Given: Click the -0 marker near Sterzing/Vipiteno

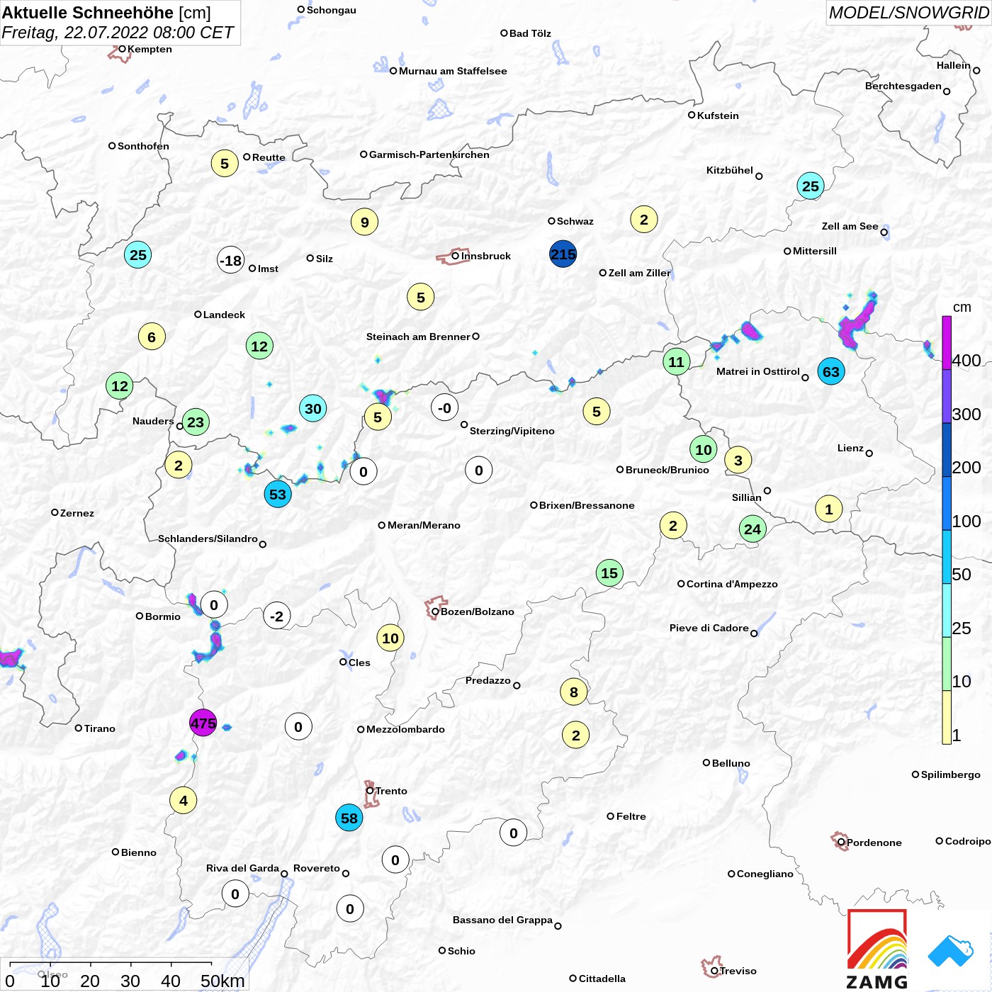Looking at the screenshot, I should coord(445,407).
